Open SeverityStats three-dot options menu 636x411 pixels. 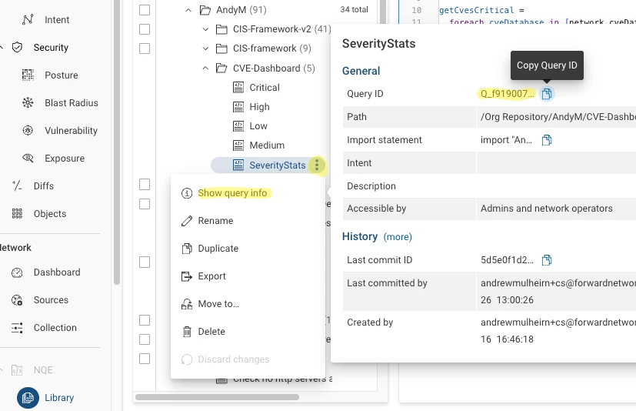pos(317,165)
